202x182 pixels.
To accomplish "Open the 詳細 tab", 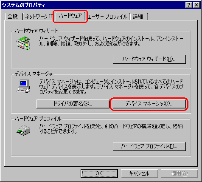I will pos(139,17).
